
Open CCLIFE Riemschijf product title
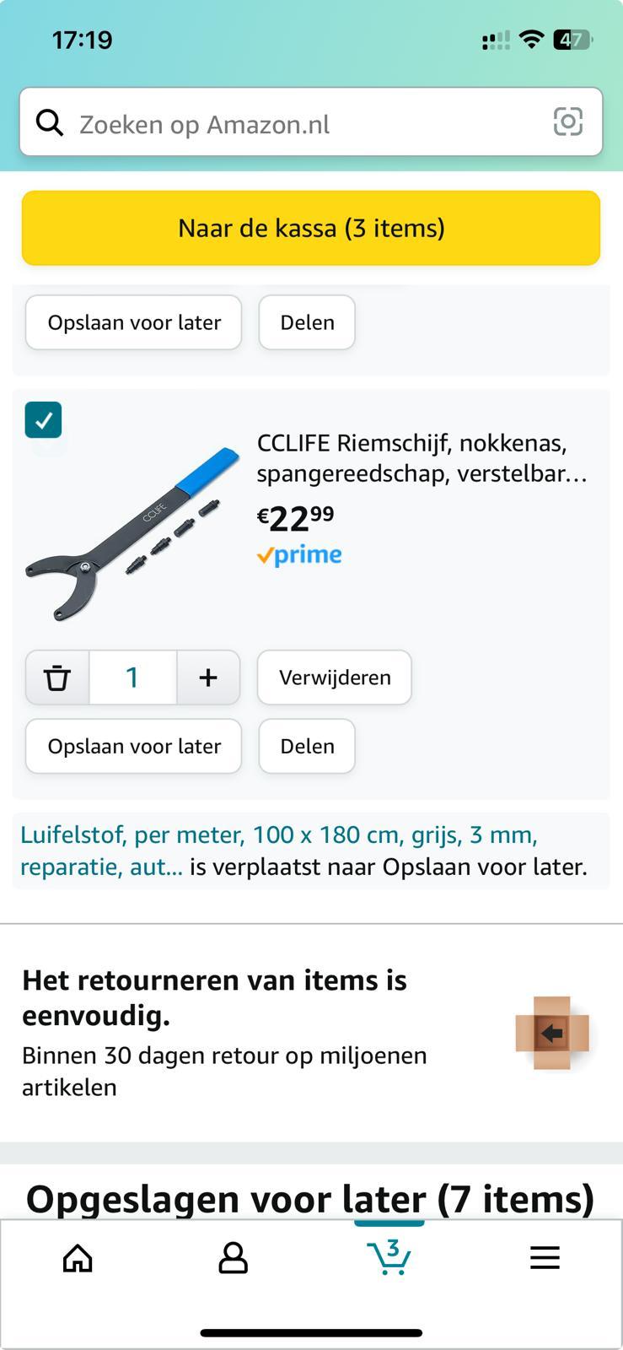422,458
